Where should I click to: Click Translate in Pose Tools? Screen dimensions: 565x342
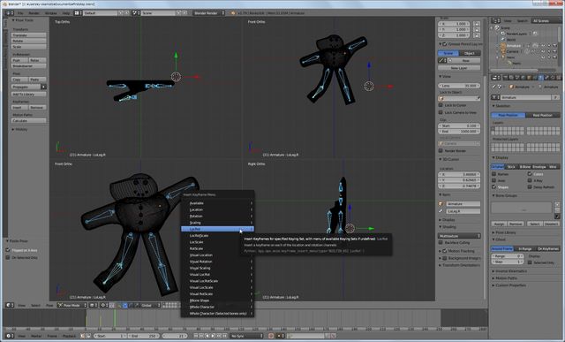[28, 35]
